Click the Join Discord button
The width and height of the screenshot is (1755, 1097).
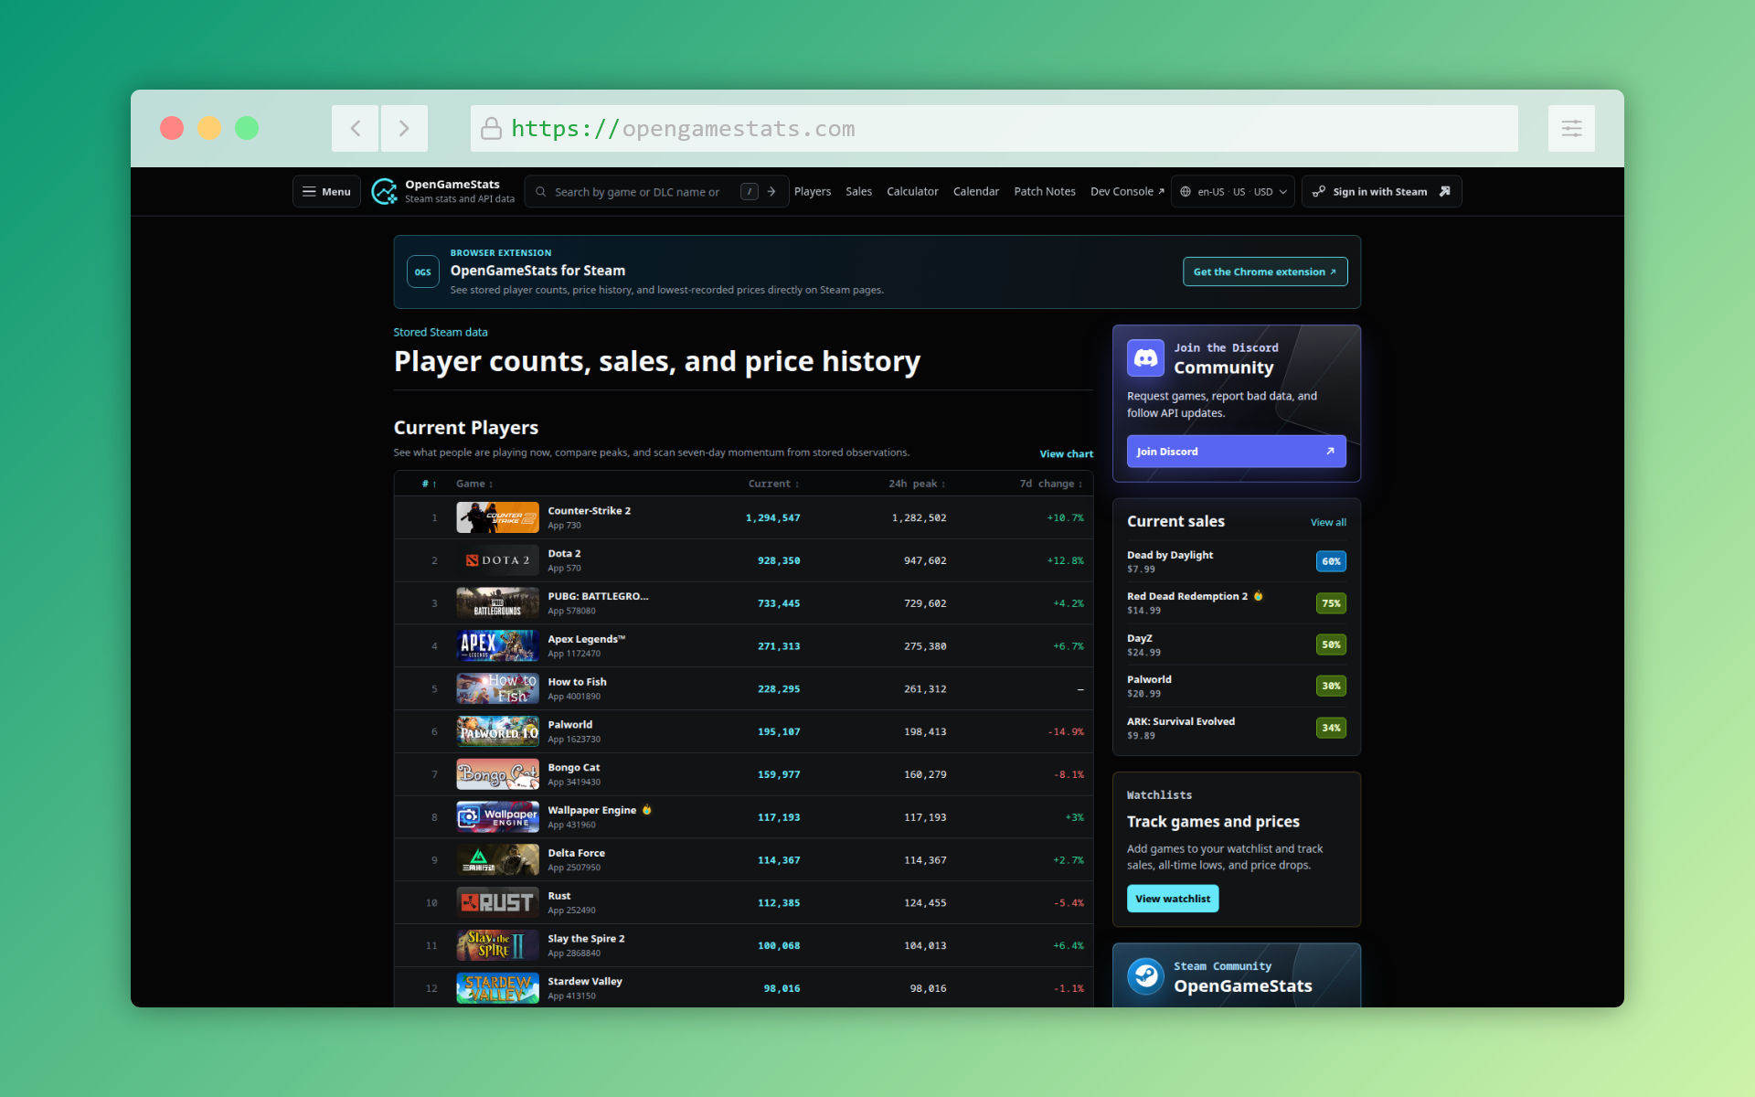pyautogui.click(x=1236, y=452)
